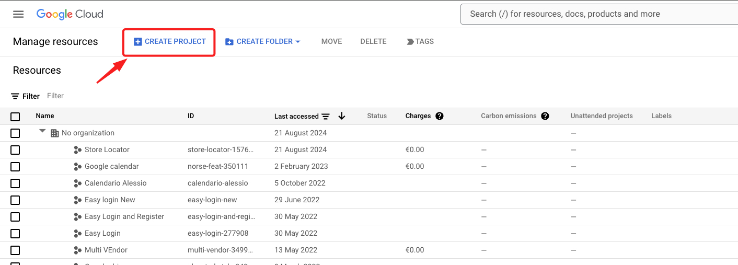Click the 2 February 2023 date cell
Image resolution: width=738 pixels, height=265 pixels.
tap(301, 167)
